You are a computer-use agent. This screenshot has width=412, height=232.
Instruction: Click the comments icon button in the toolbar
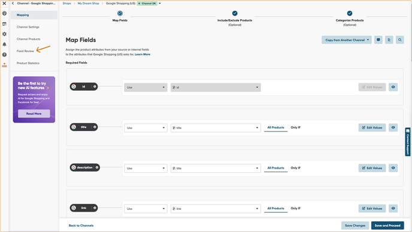click(378, 40)
